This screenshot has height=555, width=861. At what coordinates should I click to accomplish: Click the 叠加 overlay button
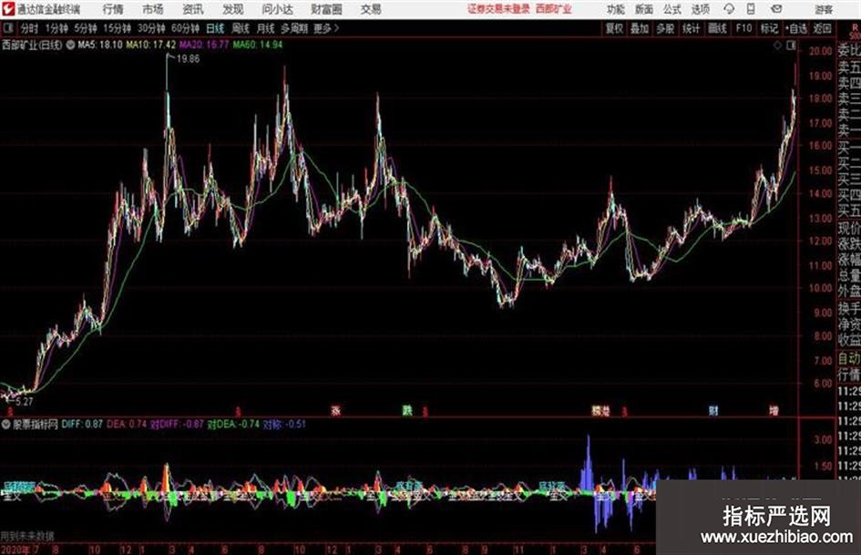pos(640,28)
